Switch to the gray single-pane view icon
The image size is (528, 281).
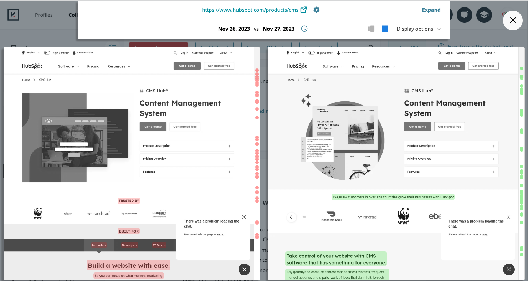pos(371,29)
